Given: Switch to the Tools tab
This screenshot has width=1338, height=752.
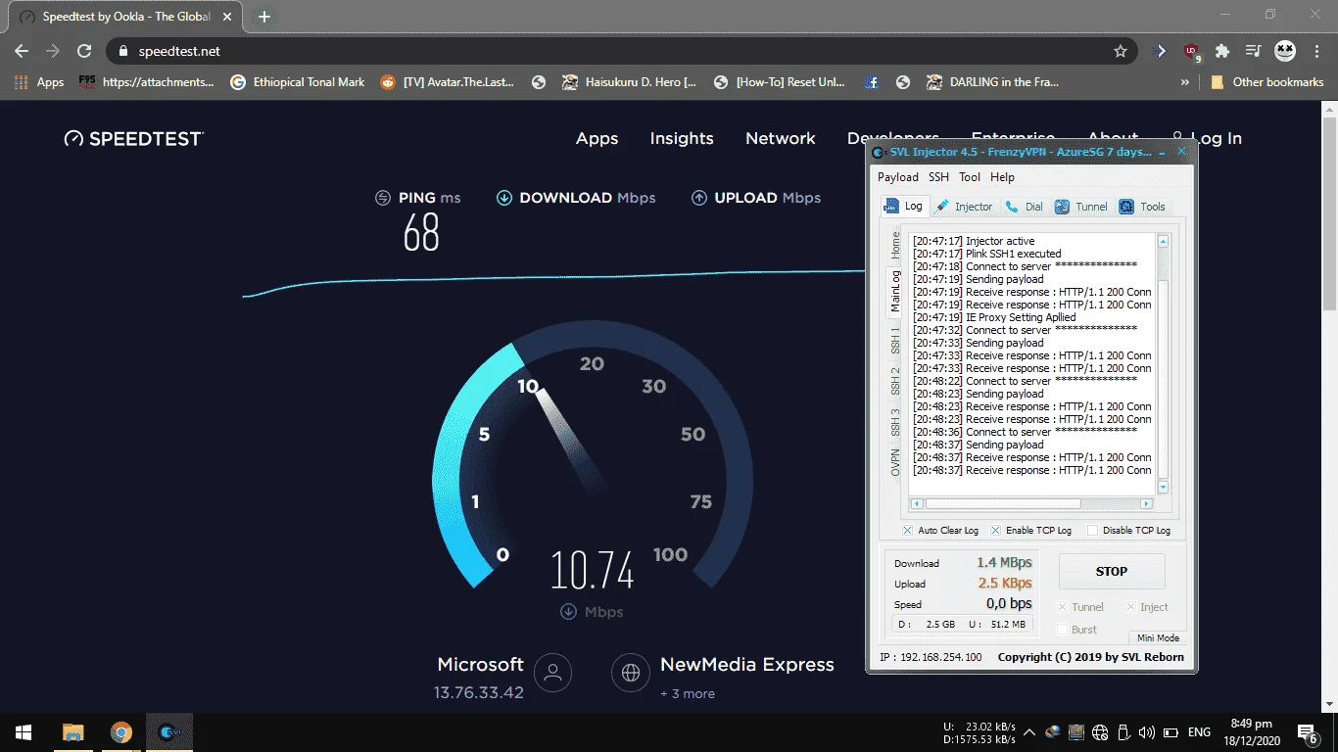Looking at the screenshot, I should tap(1143, 207).
